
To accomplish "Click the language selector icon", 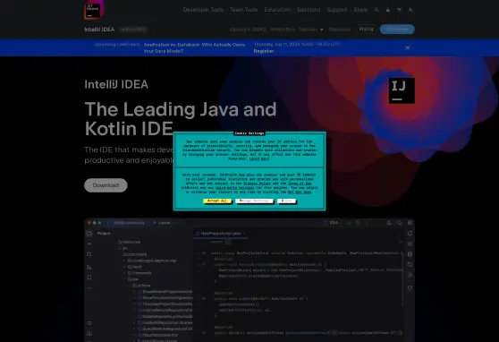I will (410, 10).
